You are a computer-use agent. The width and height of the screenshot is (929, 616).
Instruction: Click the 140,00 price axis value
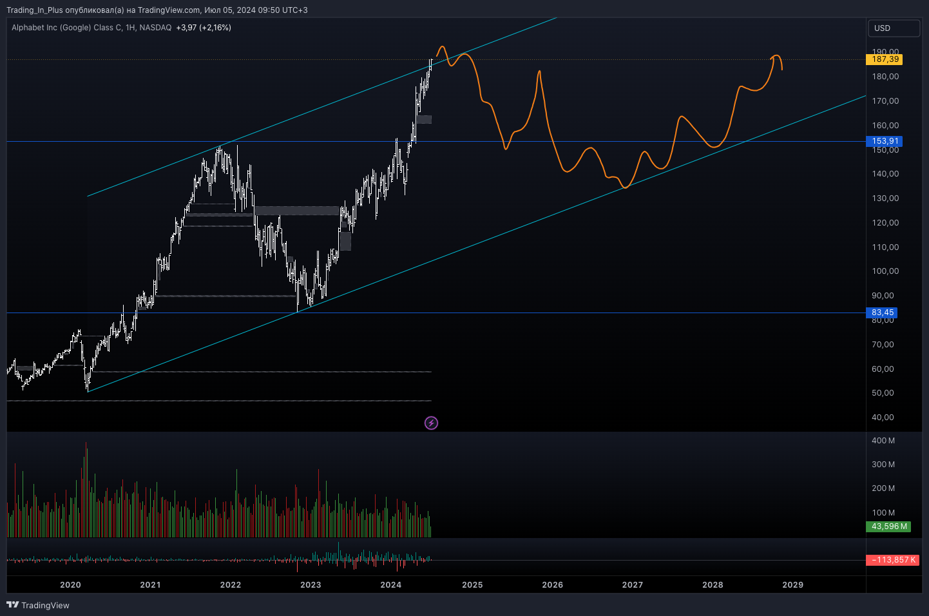[885, 174]
